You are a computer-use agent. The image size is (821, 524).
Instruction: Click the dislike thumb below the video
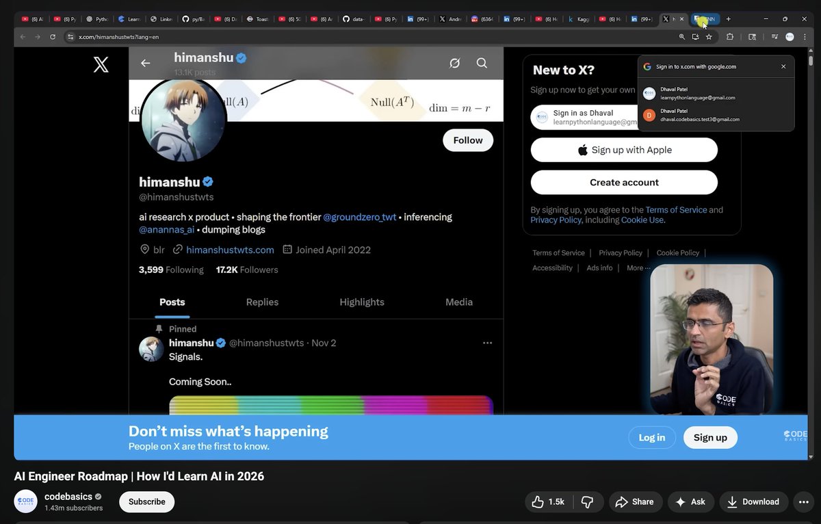587,501
